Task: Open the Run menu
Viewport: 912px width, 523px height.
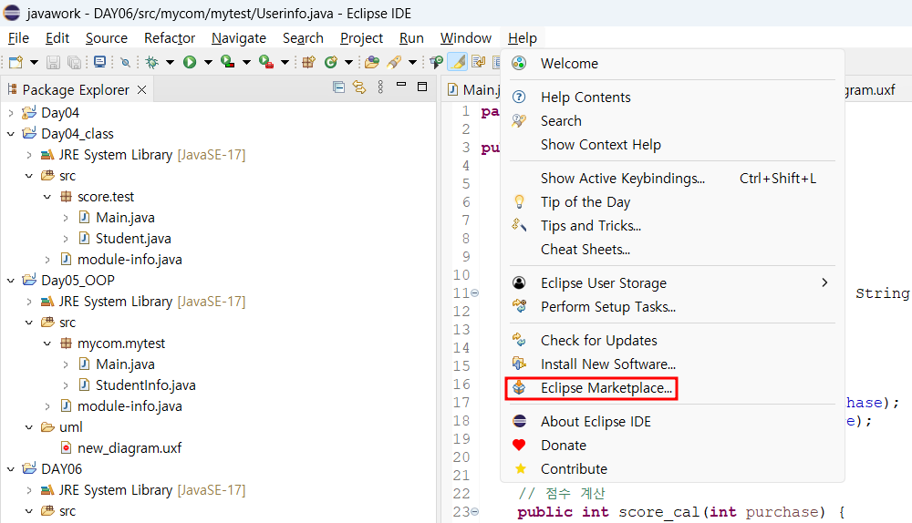Action: click(x=411, y=38)
